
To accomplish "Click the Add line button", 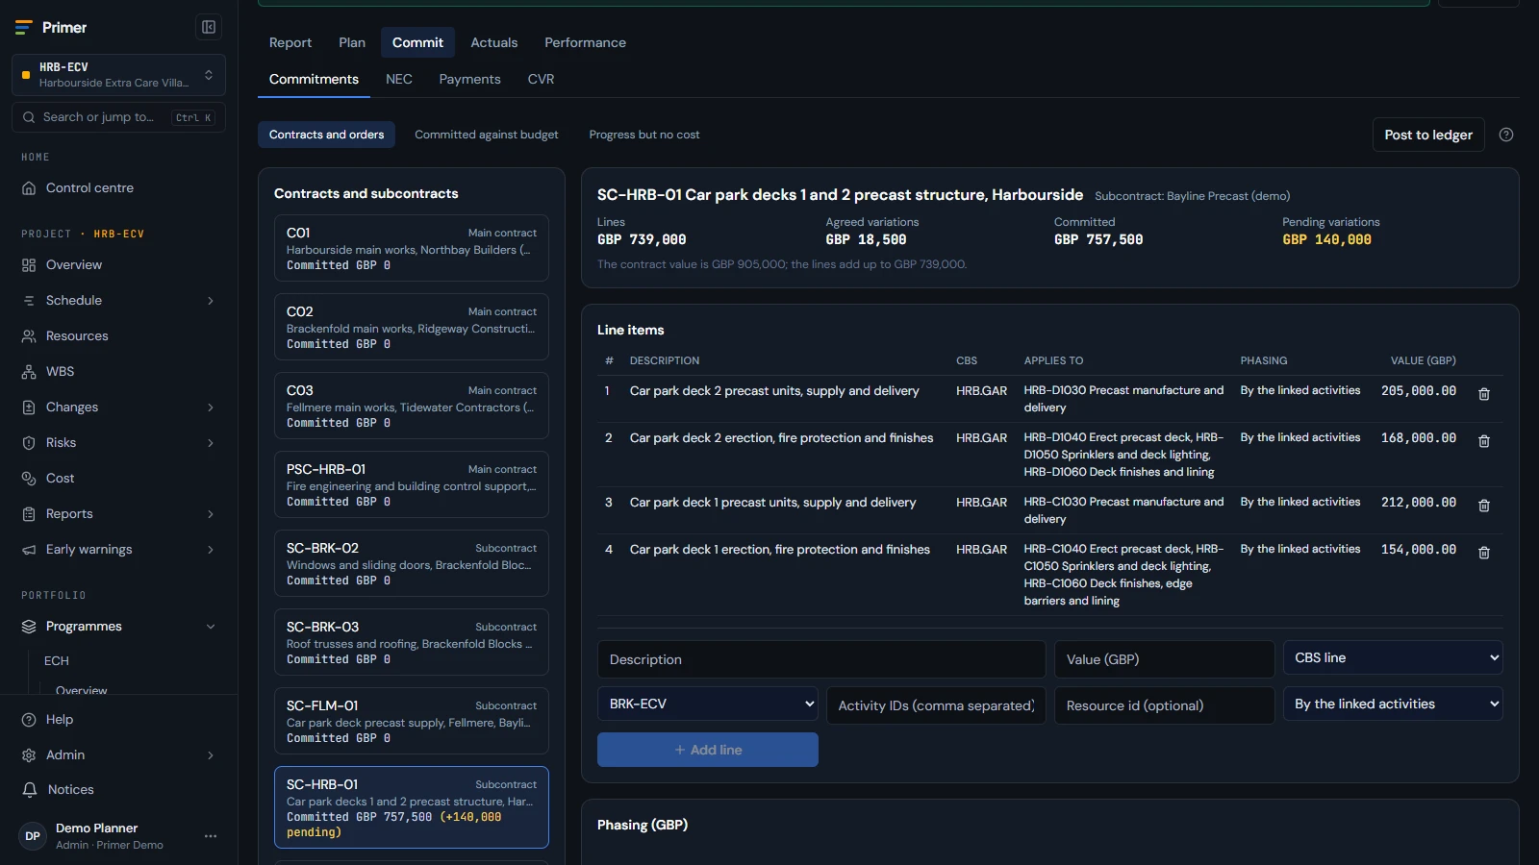I will [x=708, y=750].
